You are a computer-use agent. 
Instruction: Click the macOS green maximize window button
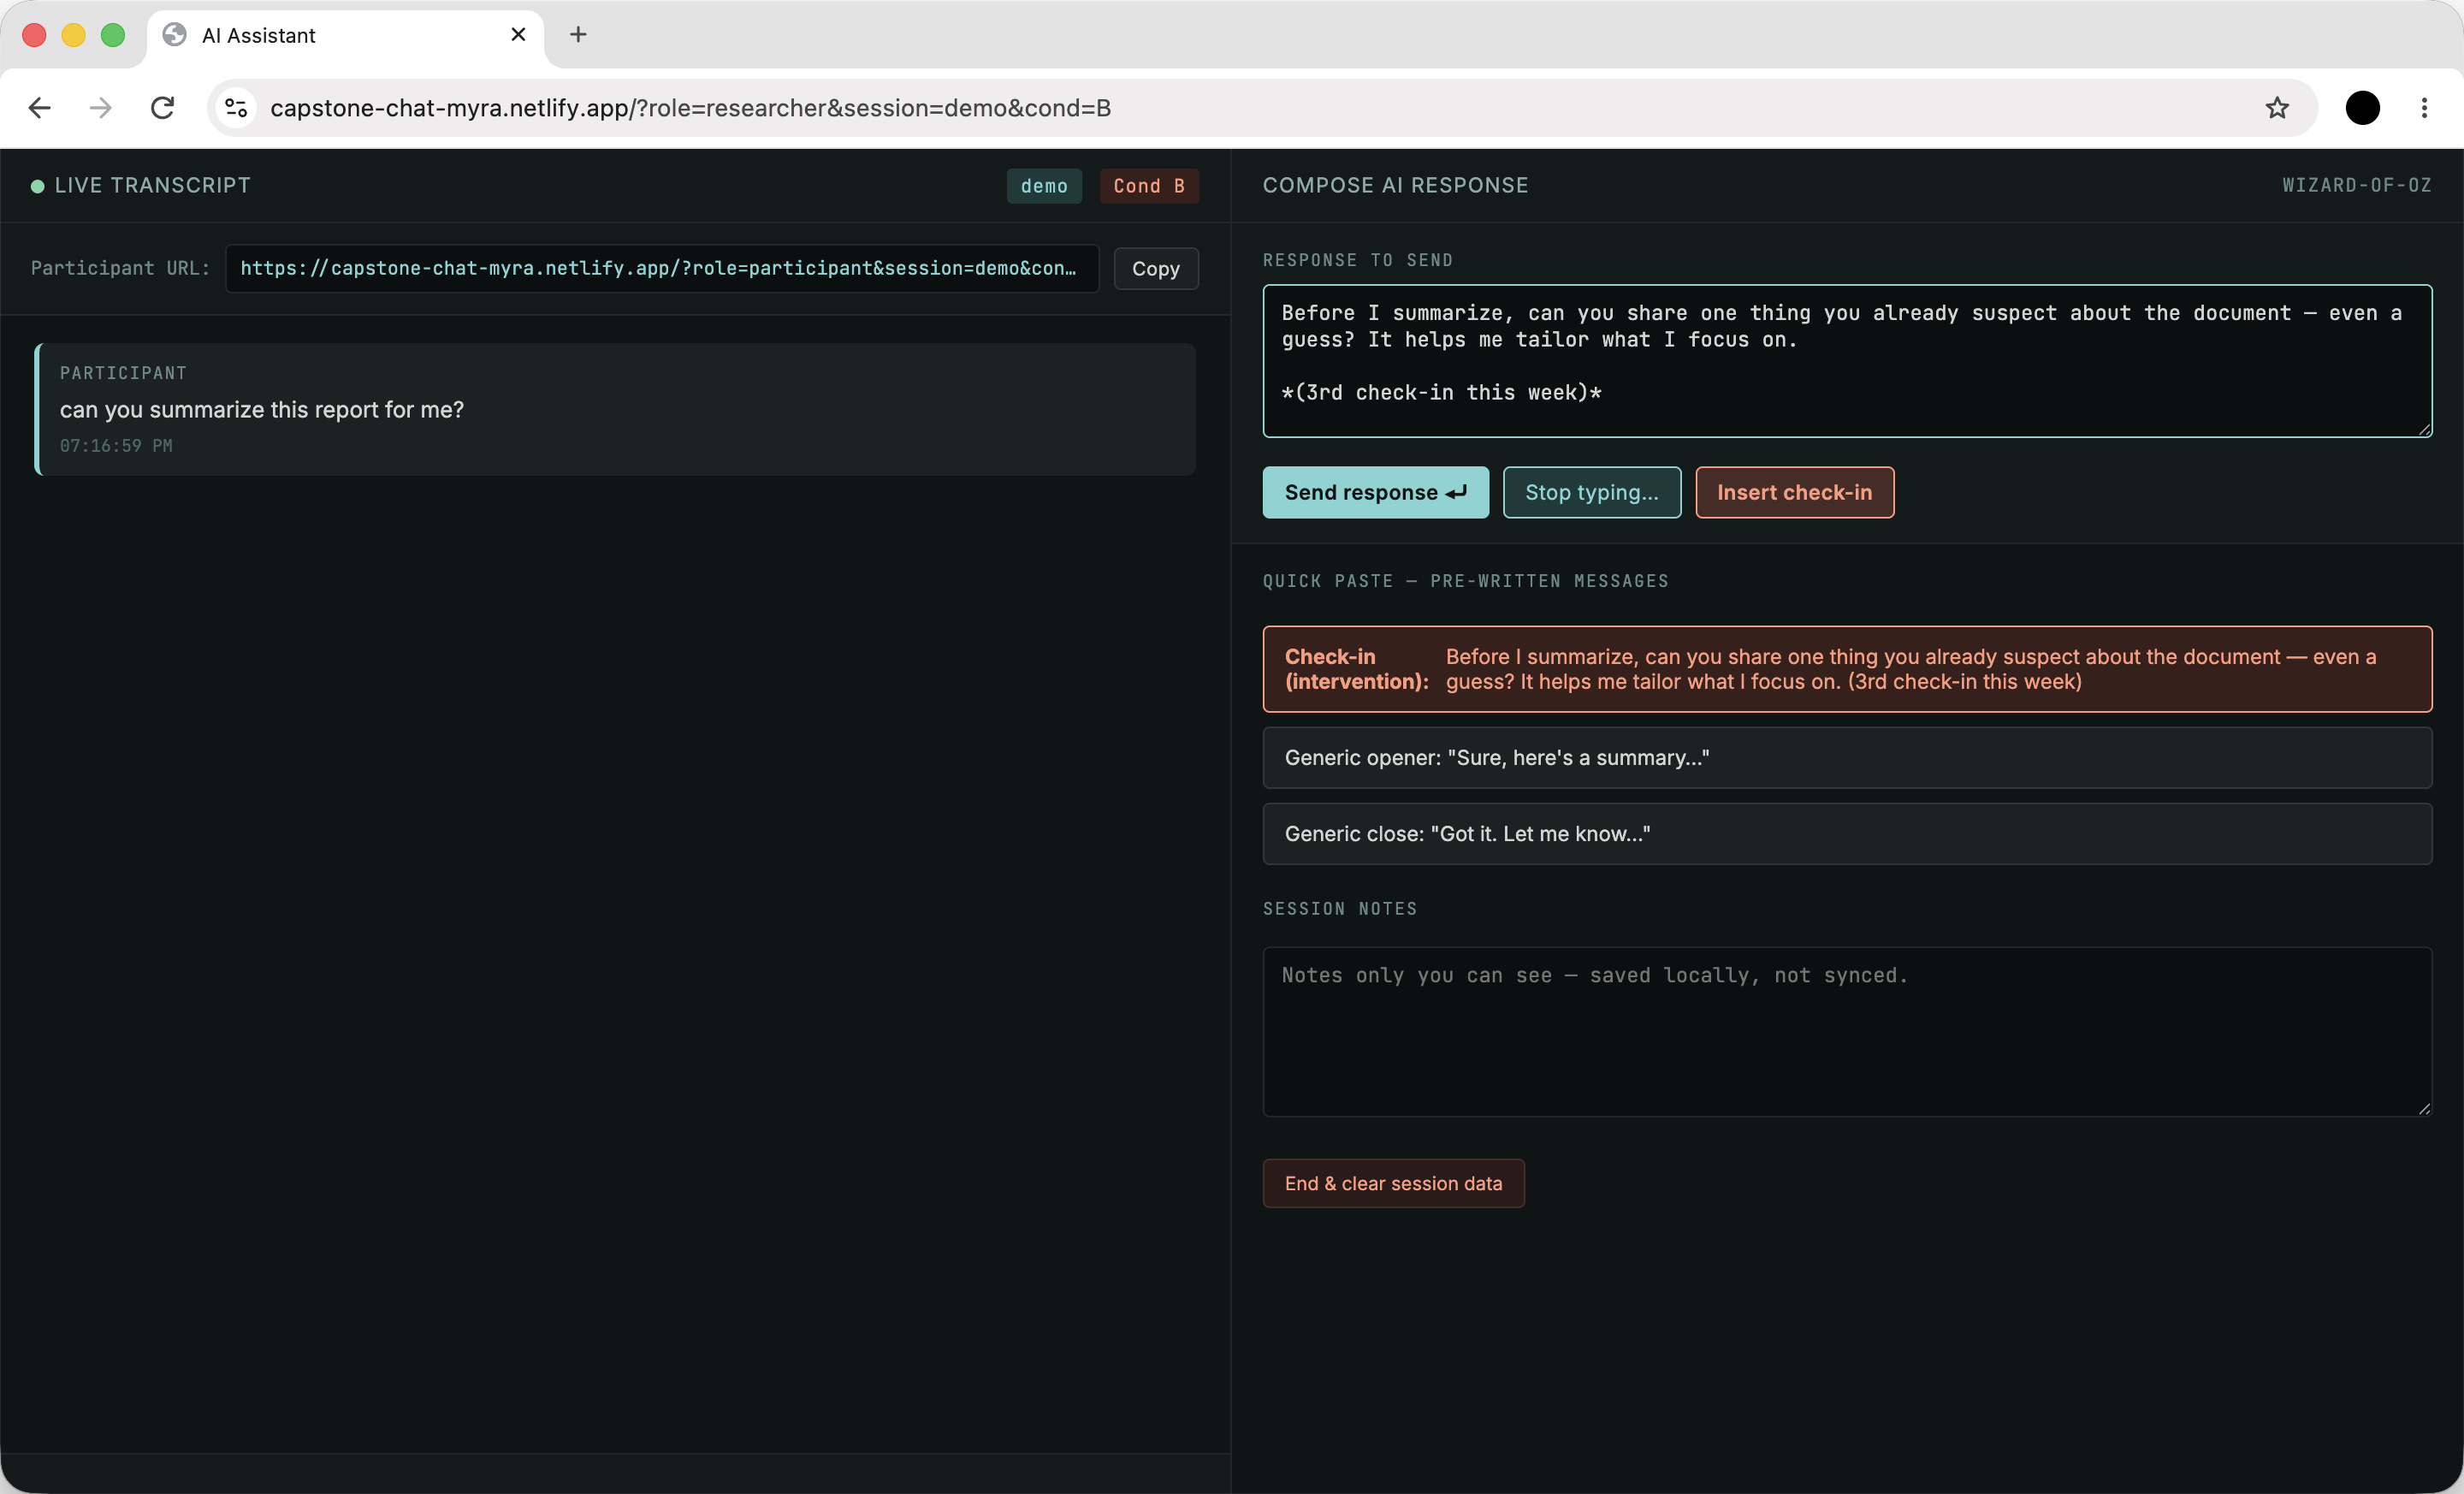(x=113, y=35)
